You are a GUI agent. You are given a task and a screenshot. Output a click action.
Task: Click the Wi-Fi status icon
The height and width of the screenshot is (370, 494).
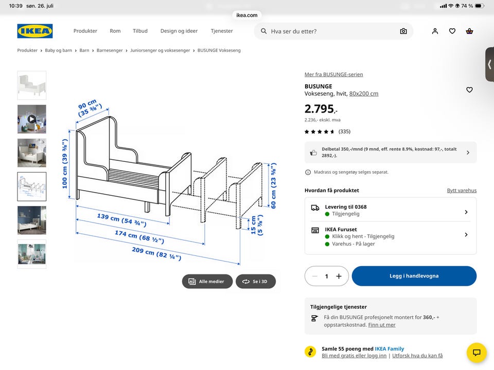451,6
